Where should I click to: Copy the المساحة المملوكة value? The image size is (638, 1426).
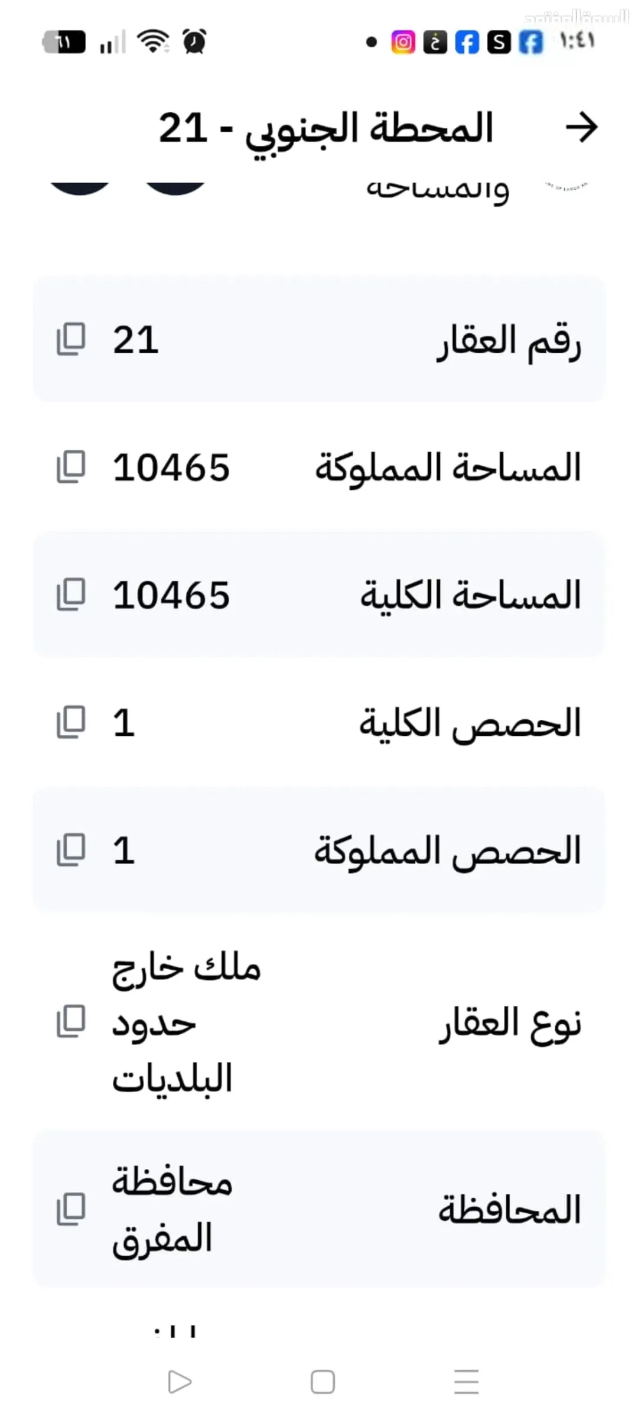pos(71,467)
